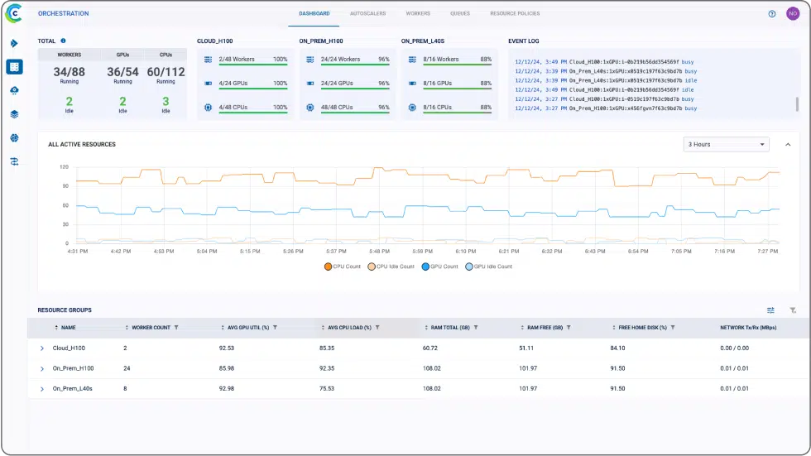Expand the Cloud_H100 resource group row
Image resolution: width=811 pixels, height=456 pixels.
pos(41,348)
